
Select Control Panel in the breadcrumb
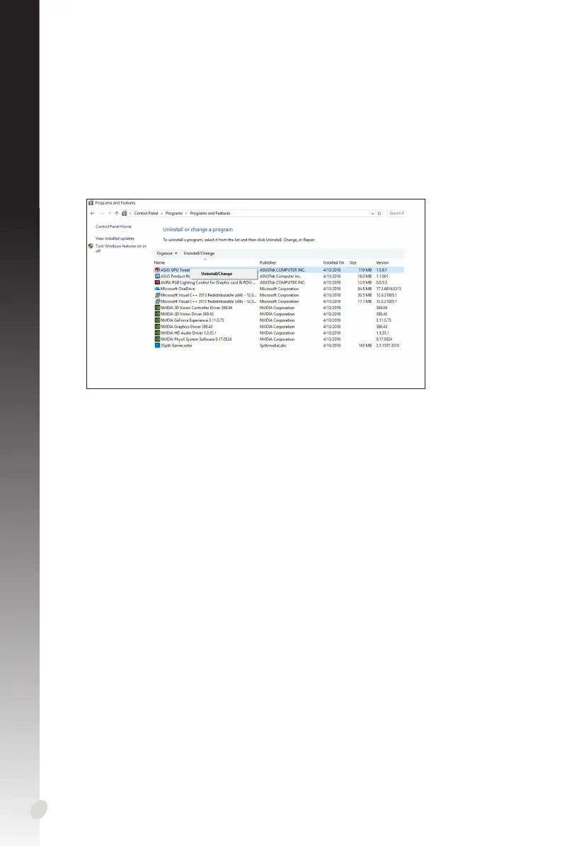click(x=147, y=214)
